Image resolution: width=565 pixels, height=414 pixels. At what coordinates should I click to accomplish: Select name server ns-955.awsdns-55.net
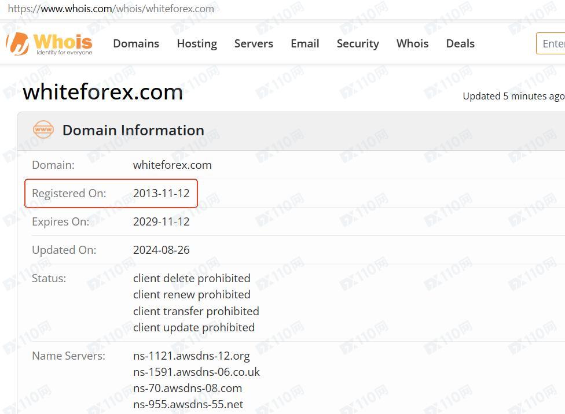pos(188,404)
